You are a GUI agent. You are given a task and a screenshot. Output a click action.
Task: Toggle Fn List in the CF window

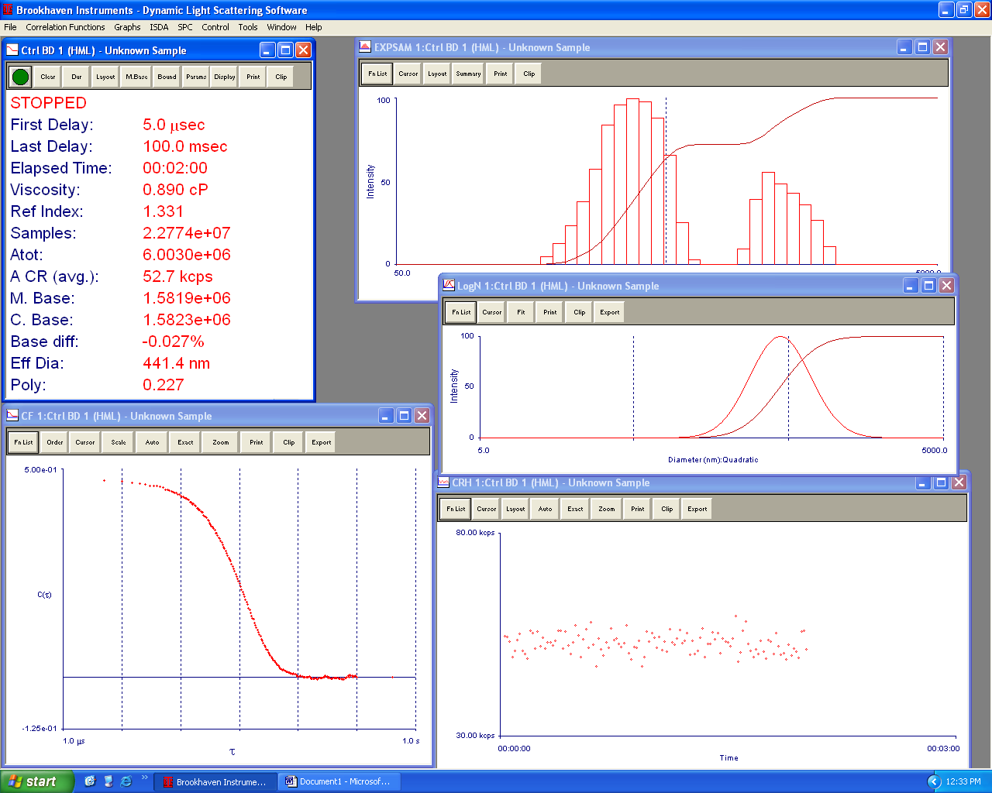23,442
